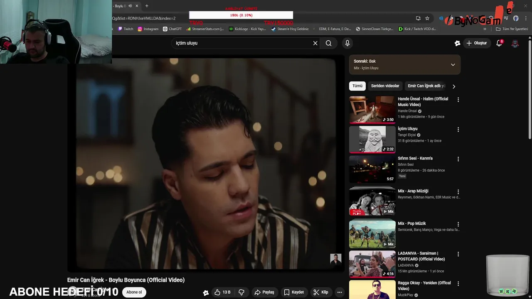Open the notifications bell
Image resolution: width=532 pixels, height=299 pixels.
(499, 43)
